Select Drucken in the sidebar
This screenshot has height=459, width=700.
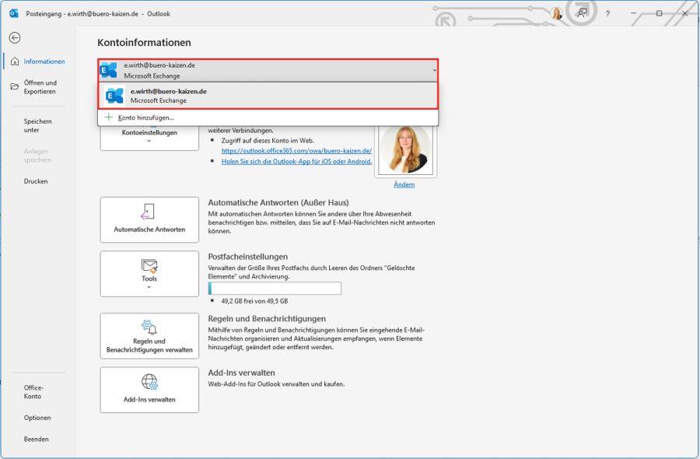coord(36,181)
